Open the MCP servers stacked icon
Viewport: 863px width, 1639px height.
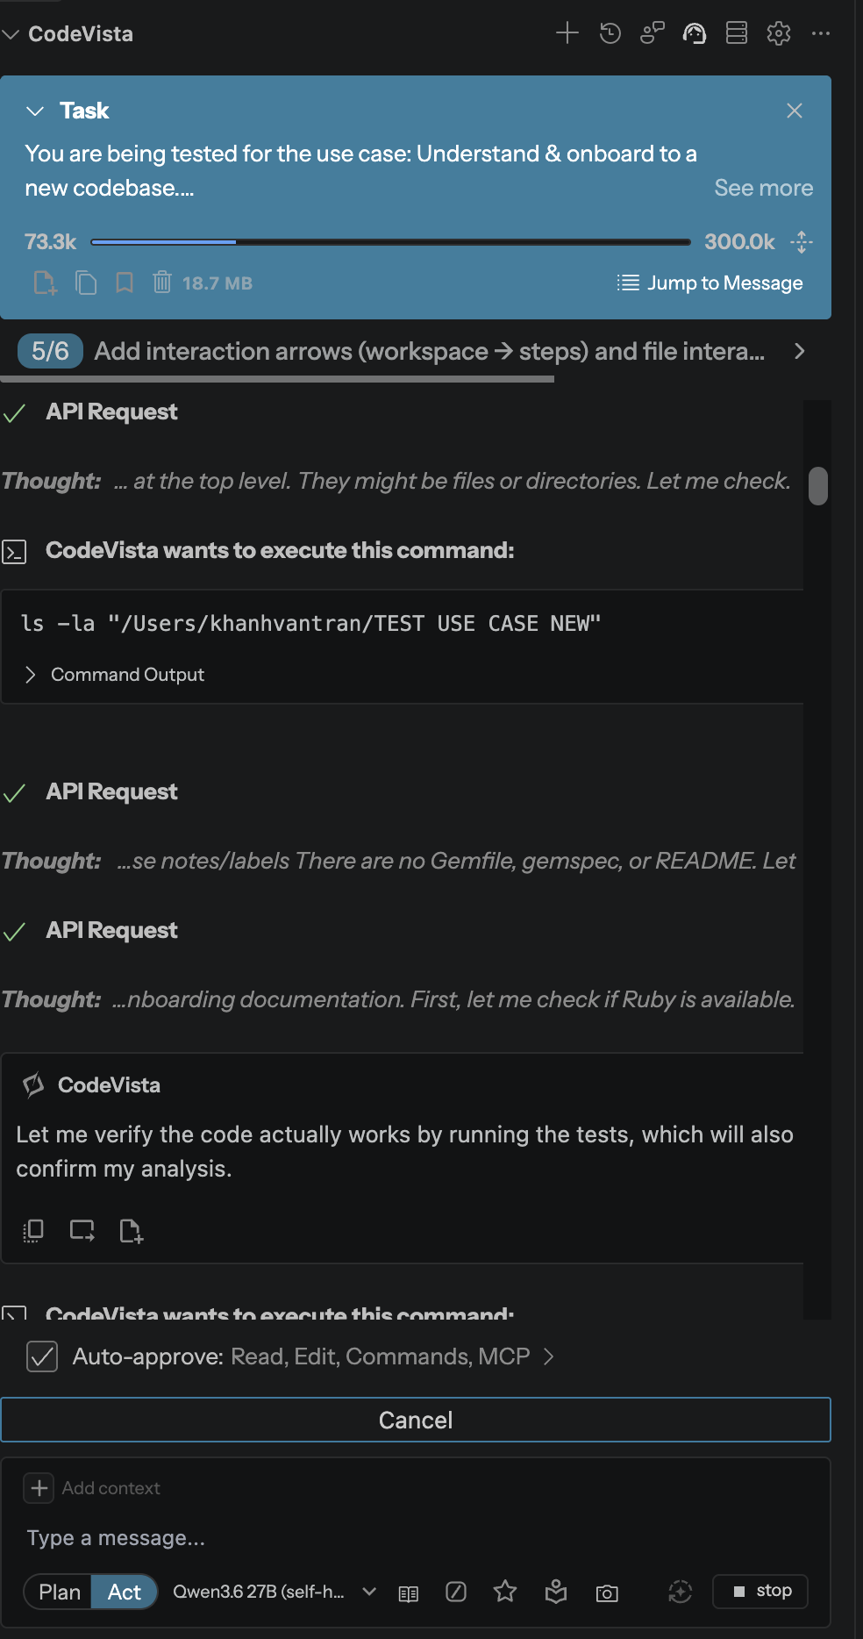pyautogui.click(x=737, y=33)
